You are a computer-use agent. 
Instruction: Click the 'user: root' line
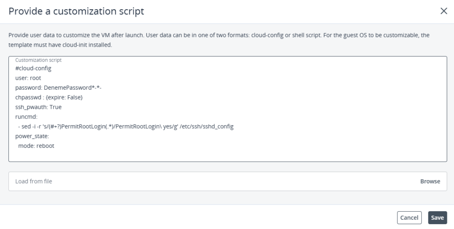[x=28, y=78]
